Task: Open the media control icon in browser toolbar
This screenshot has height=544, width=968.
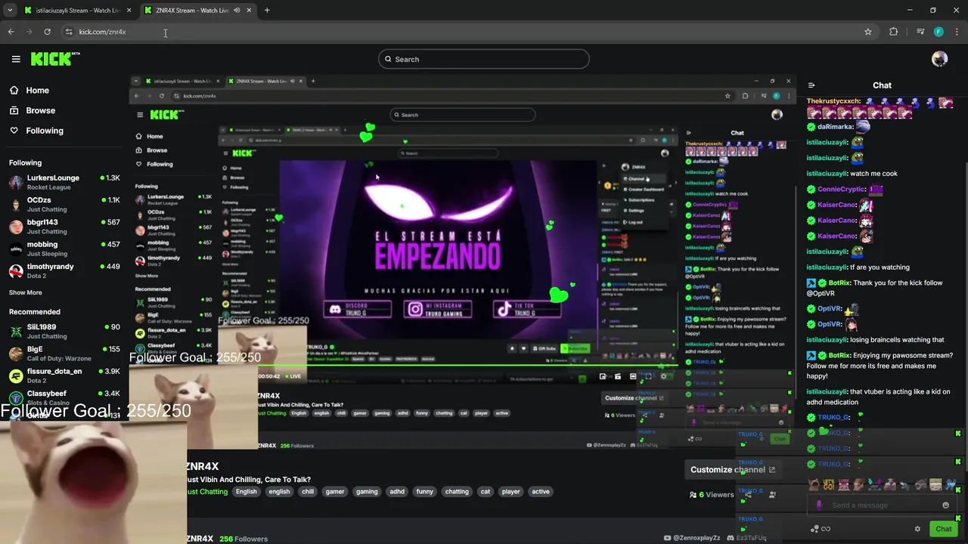Action: pos(920,32)
